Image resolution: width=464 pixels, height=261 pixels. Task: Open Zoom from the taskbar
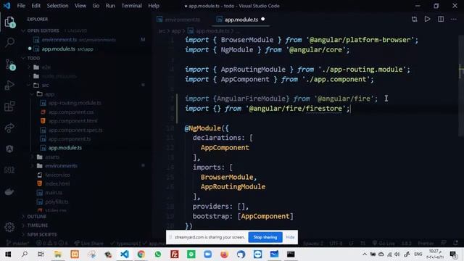click(208, 254)
